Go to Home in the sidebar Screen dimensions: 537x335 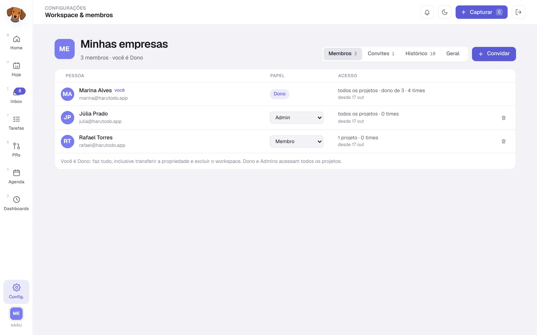pyautogui.click(x=16, y=43)
